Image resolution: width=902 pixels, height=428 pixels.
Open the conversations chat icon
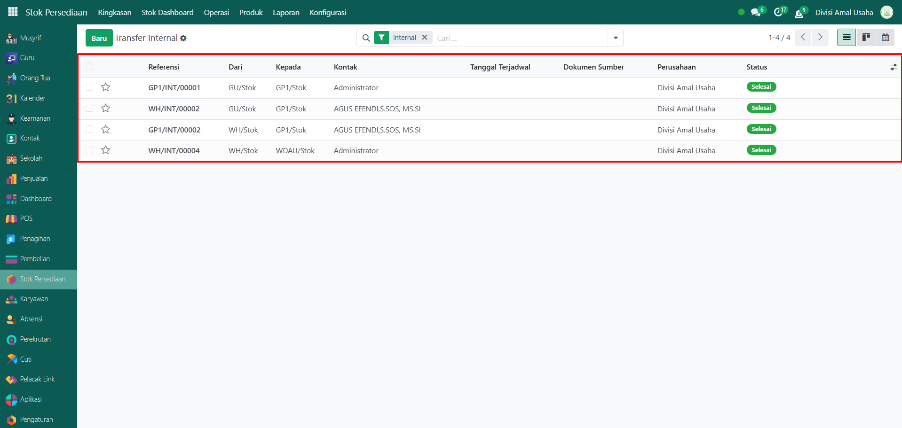click(756, 13)
